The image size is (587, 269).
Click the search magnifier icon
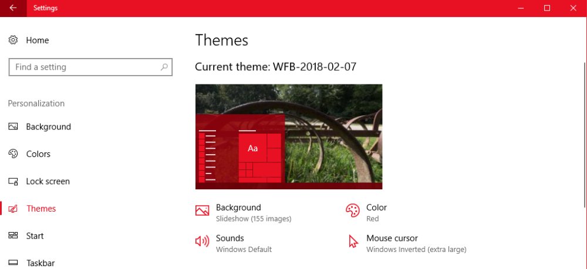pos(164,67)
